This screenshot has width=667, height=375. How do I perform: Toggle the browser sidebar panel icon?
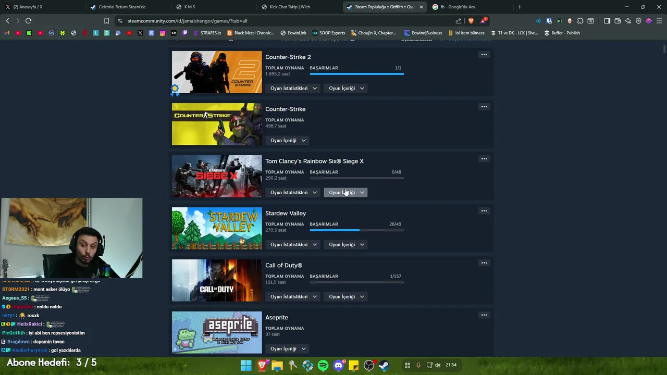(607, 21)
